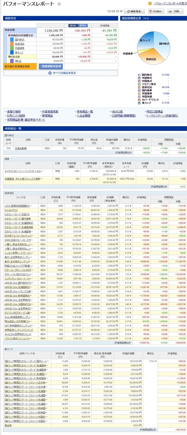Open the 明治安田J-REIT戦略ファンド link

coord(18,322)
